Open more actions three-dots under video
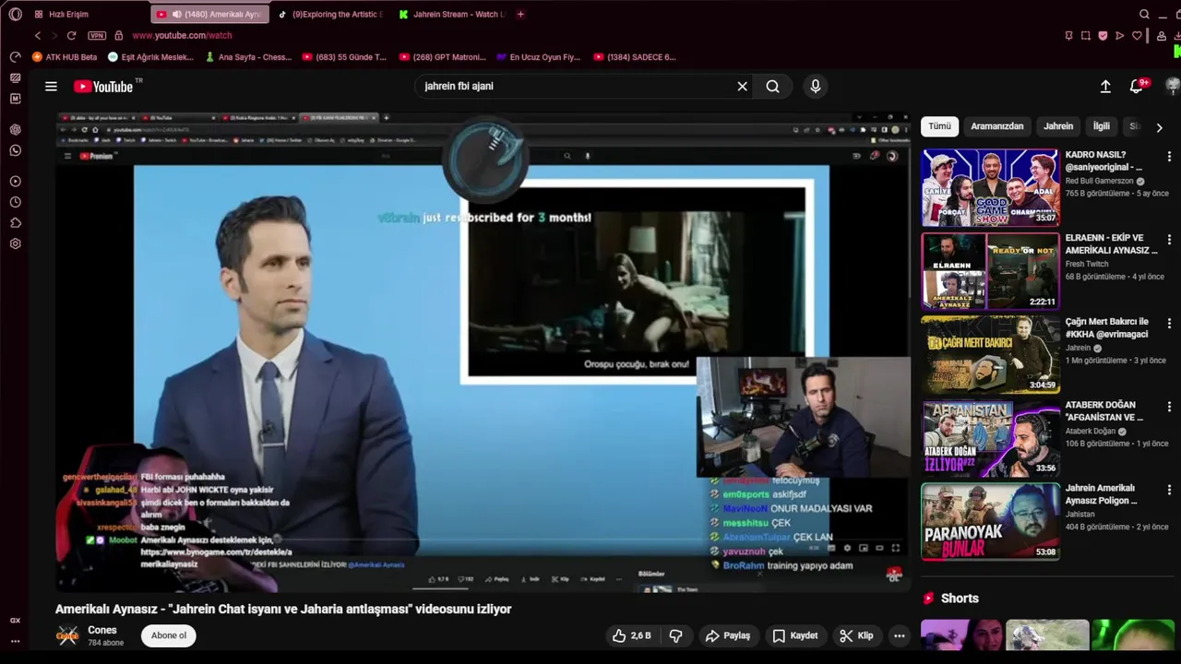 tap(900, 635)
